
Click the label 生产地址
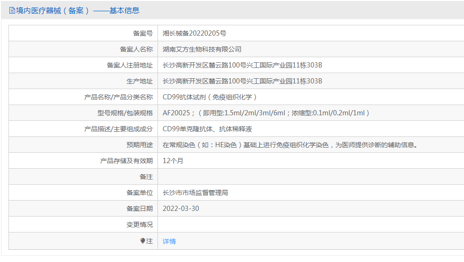[x=140, y=82]
